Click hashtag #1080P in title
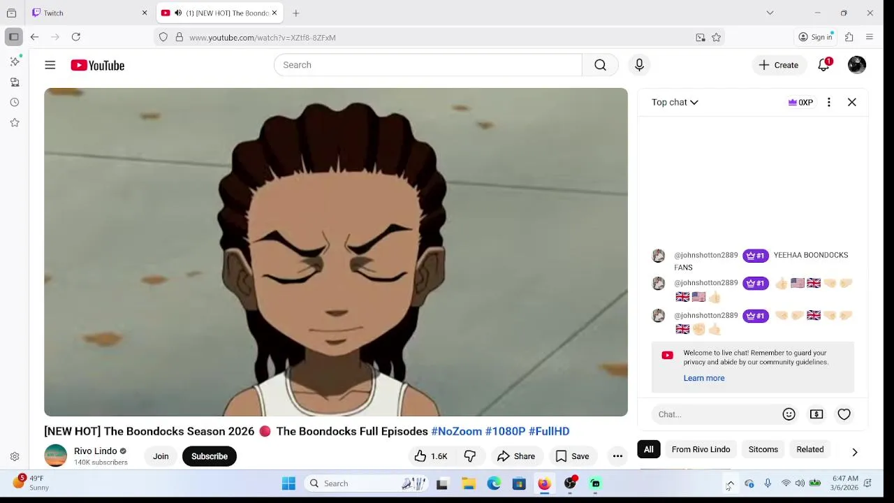This screenshot has width=894, height=503. point(506,431)
